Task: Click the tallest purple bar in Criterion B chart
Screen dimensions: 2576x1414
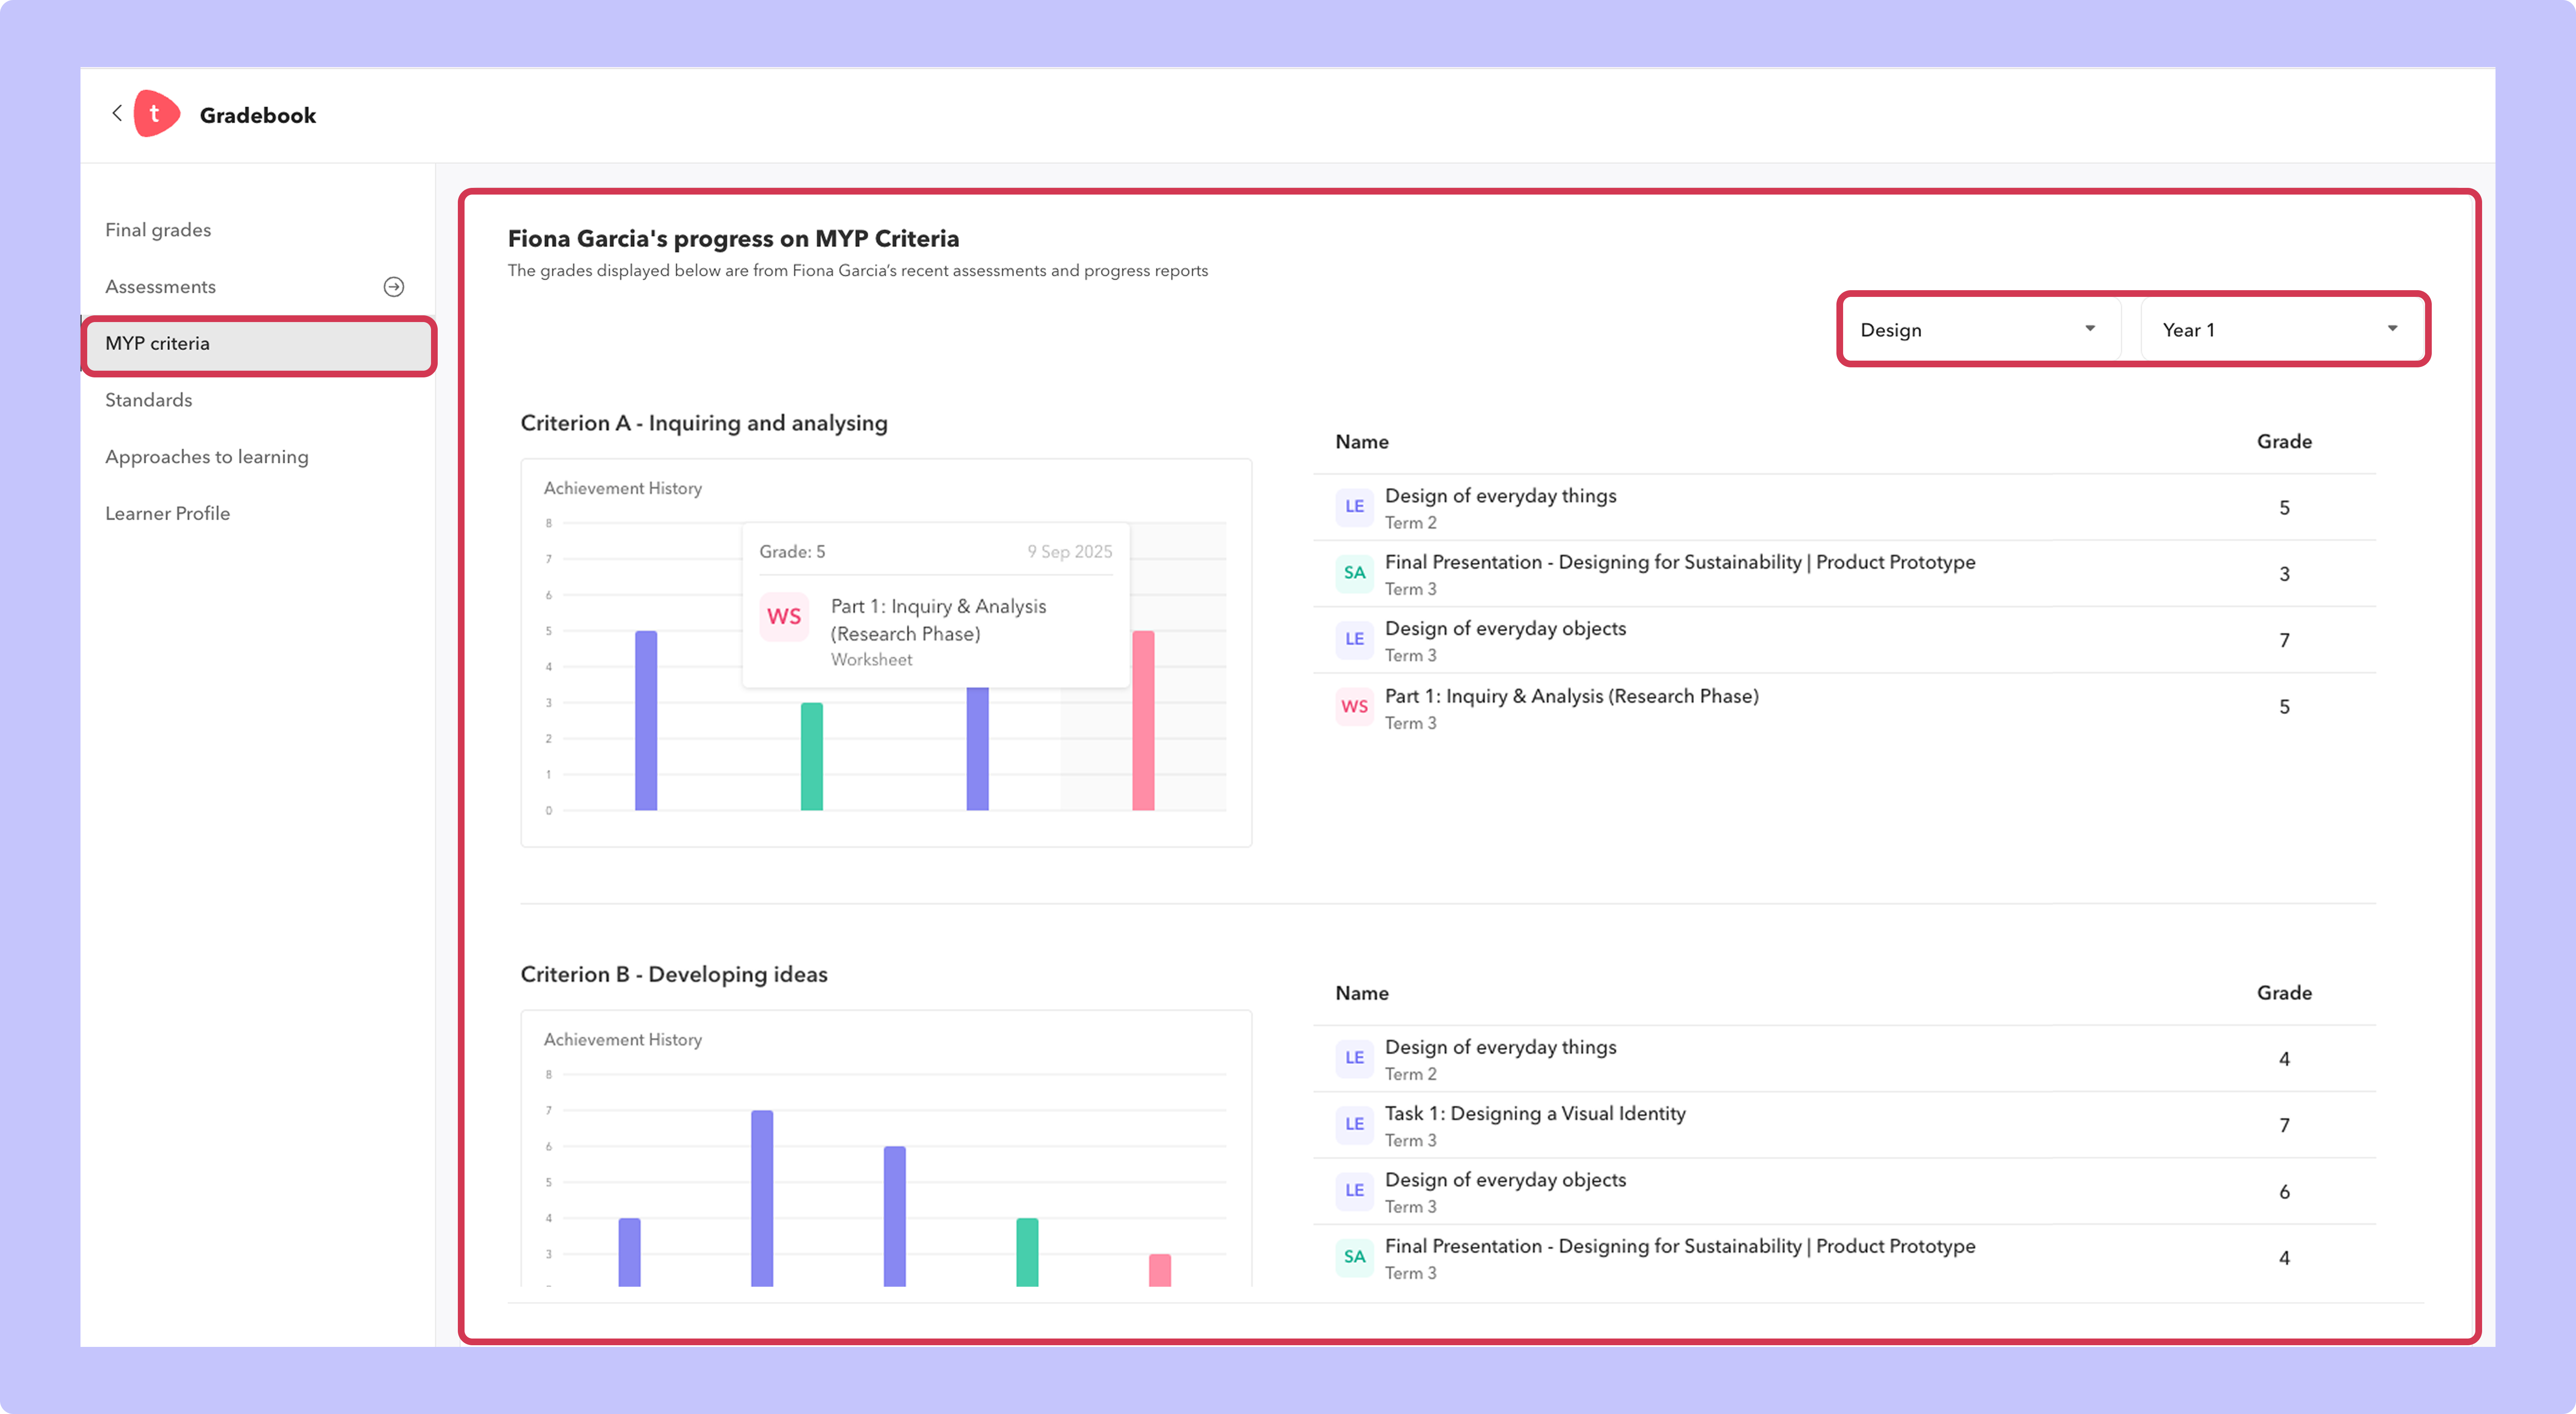Action: pyautogui.click(x=762, y=1198)
